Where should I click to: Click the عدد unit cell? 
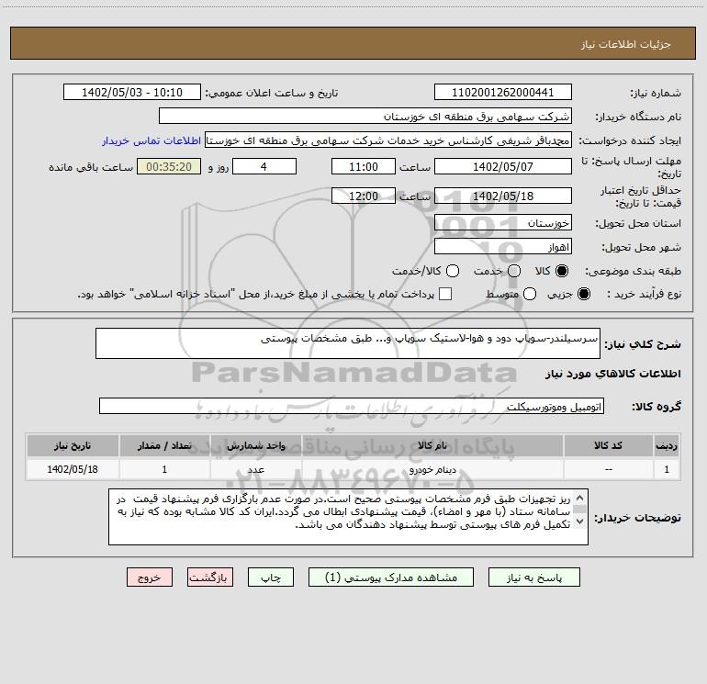[x=255, y=469]
